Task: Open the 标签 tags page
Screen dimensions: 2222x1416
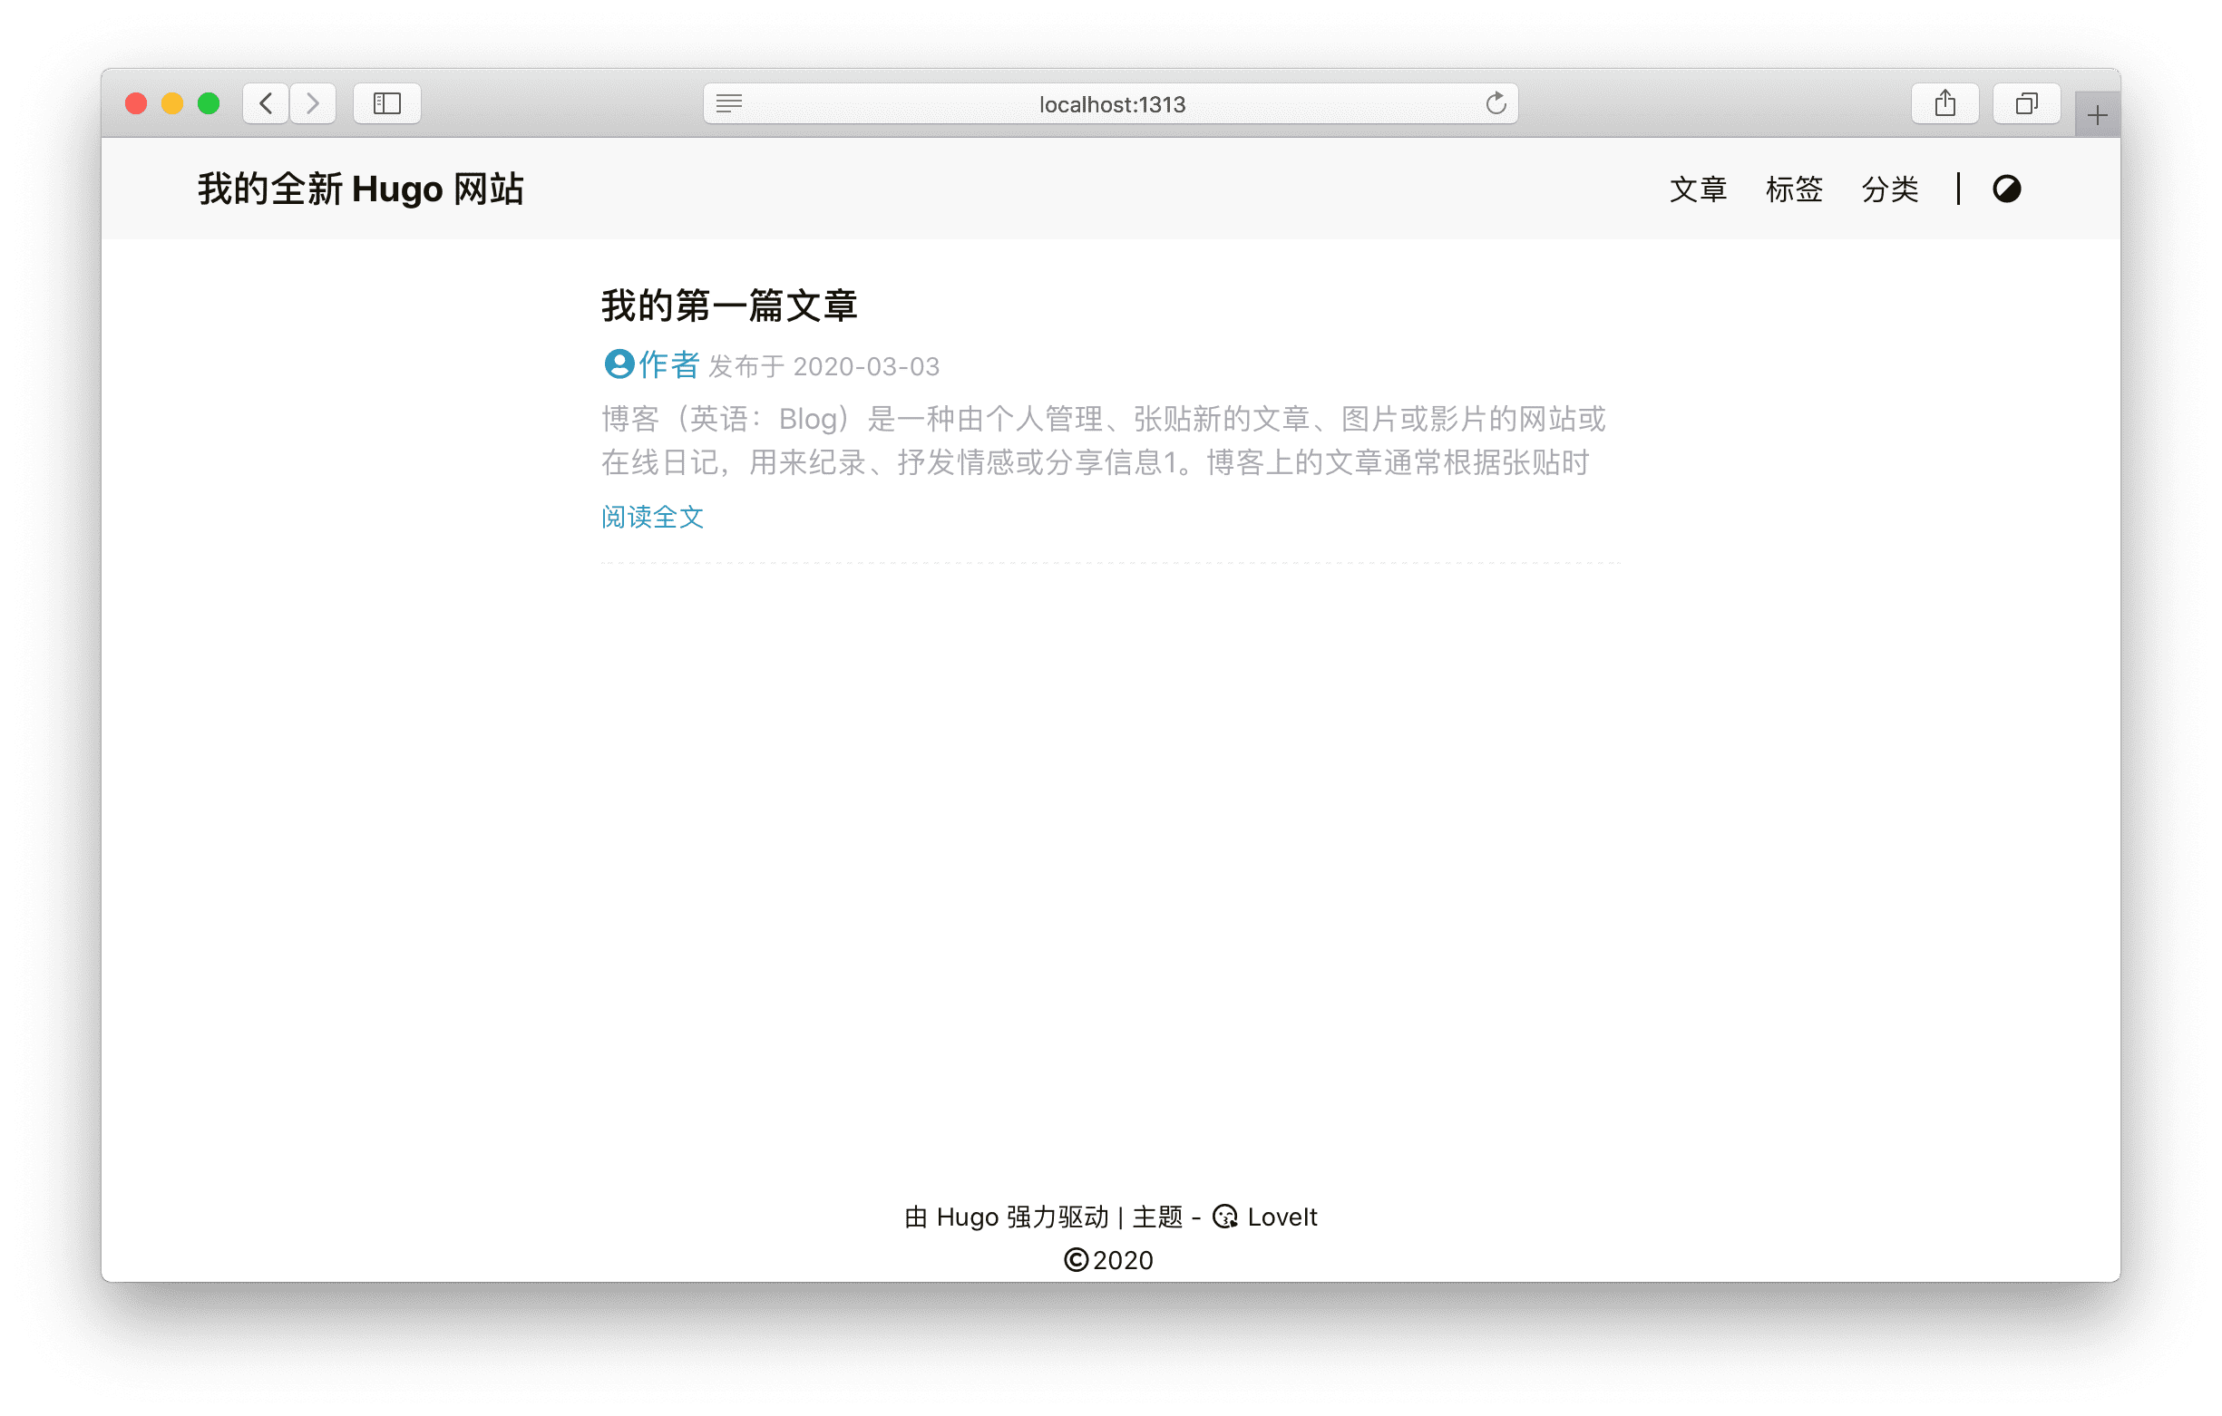Action: click(1794, 189)
